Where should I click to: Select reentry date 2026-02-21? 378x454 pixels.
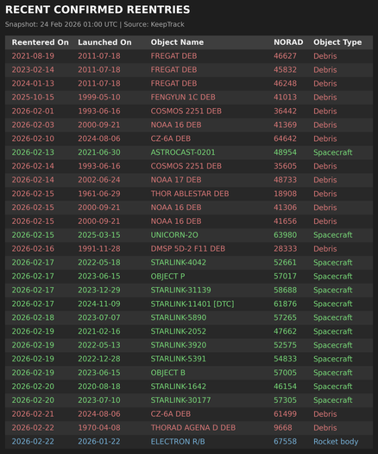point(33,414)
